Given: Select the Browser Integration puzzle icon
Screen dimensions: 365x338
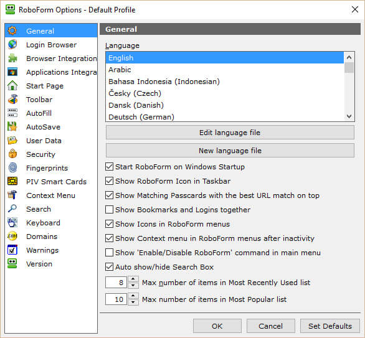Looking at the screenshot, I should (12, 58).
